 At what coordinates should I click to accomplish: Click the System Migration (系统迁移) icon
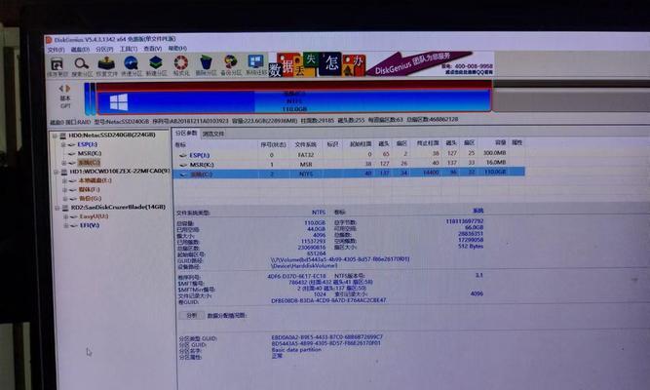click(x=255, y=62)
